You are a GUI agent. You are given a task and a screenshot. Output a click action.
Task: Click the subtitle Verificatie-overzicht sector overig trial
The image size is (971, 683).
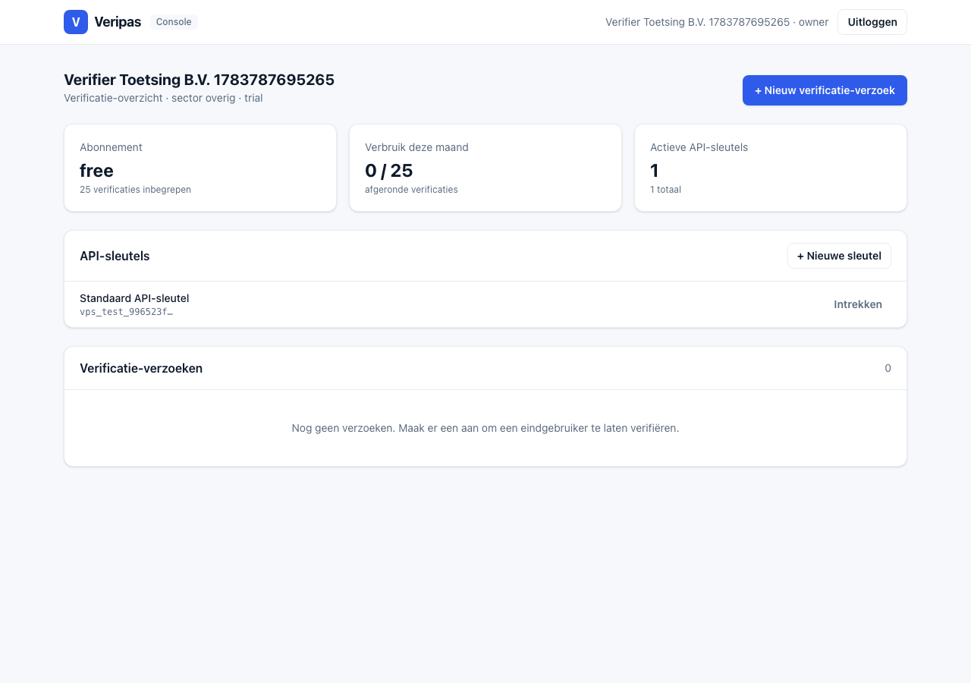pyautogui.click(x=163, y=98)
